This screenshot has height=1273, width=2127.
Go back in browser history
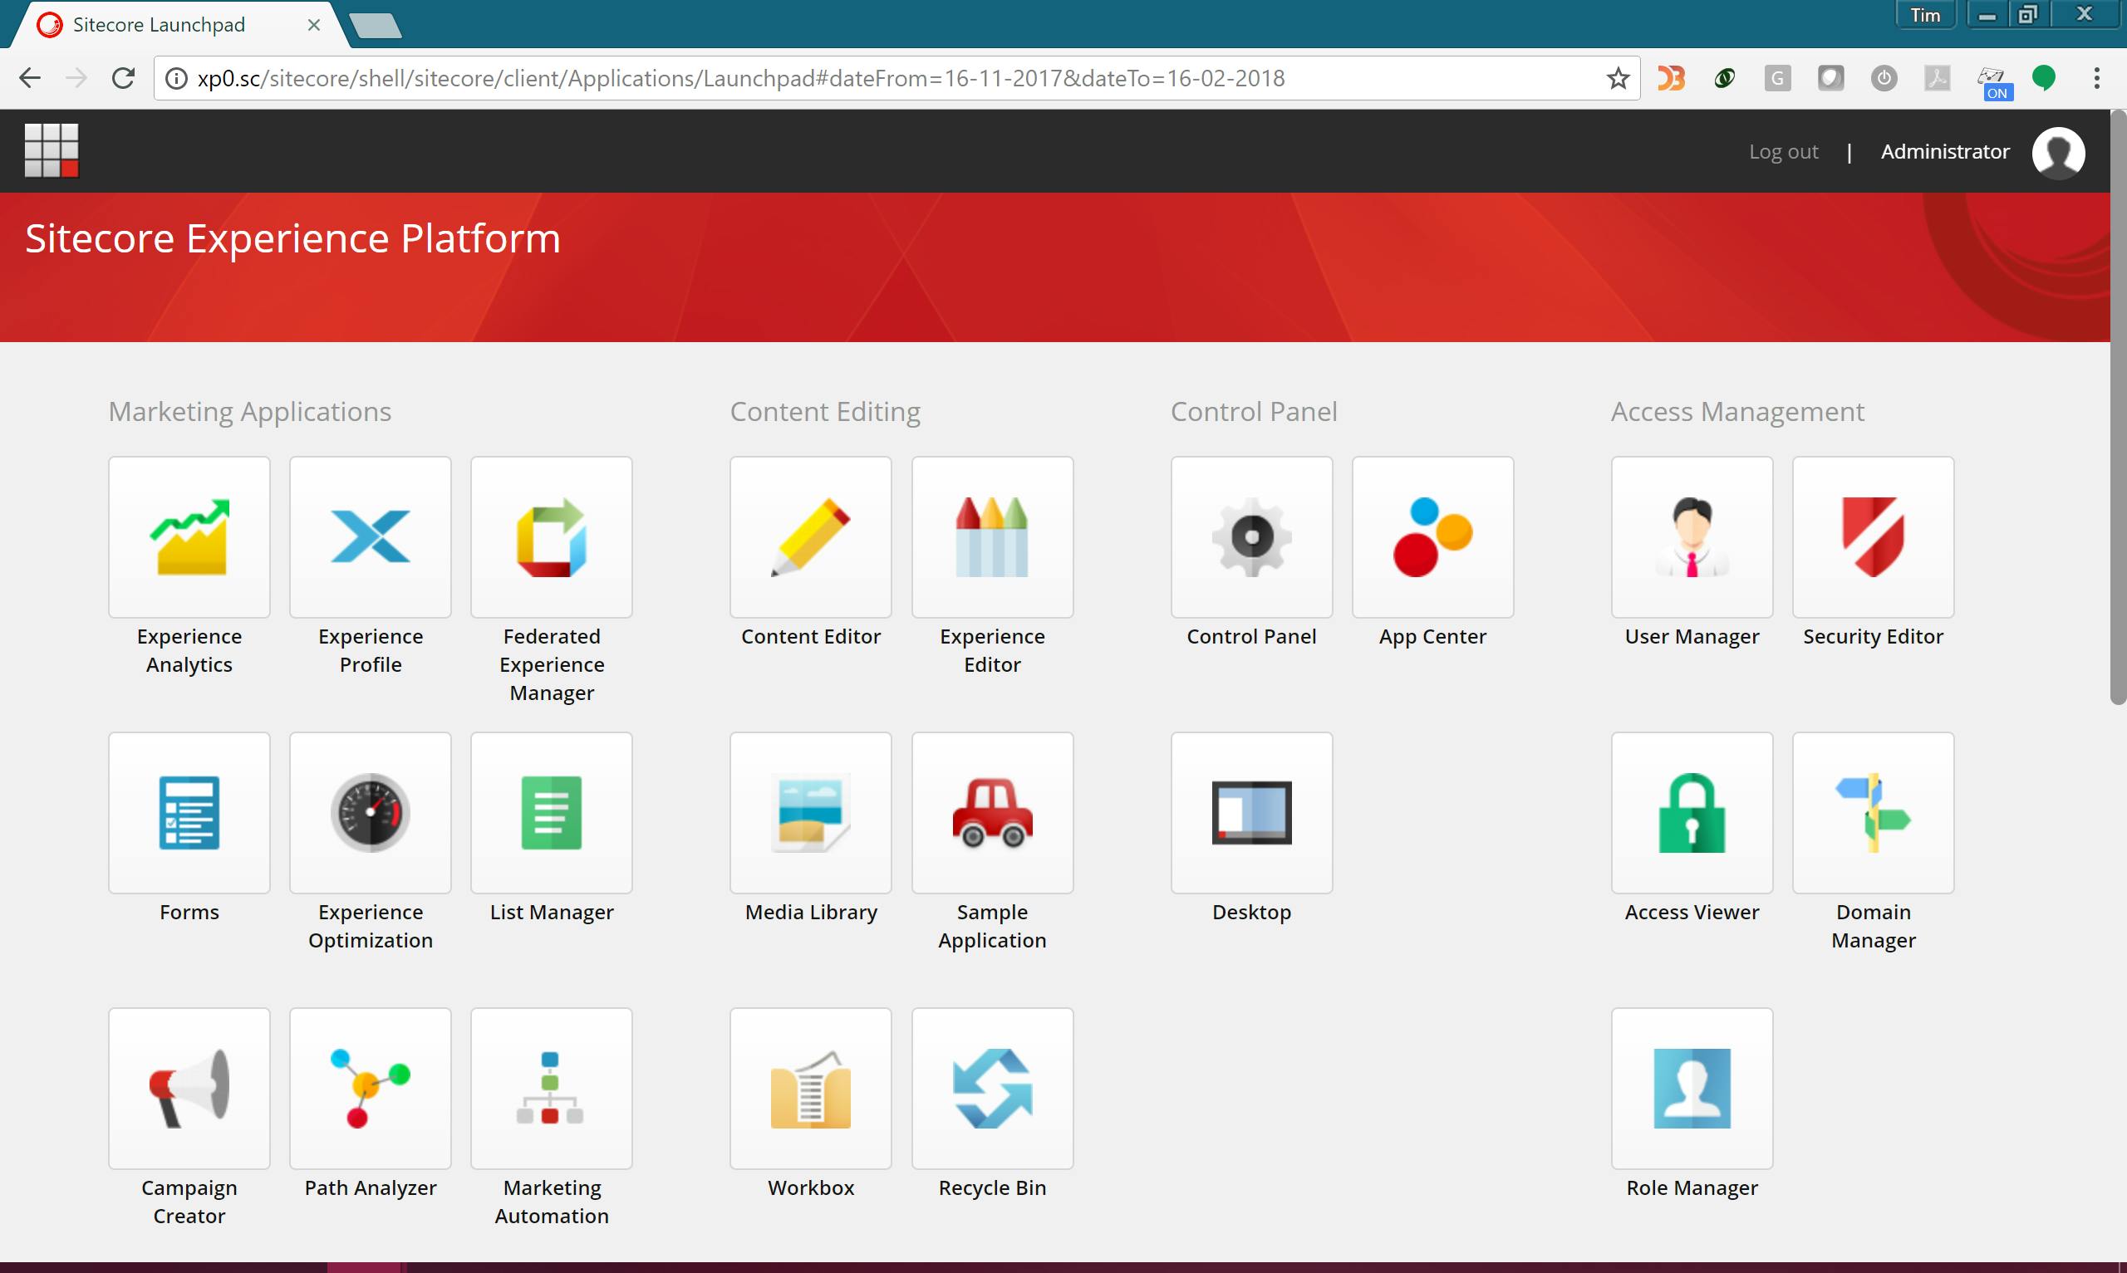[x=30, y=78]
